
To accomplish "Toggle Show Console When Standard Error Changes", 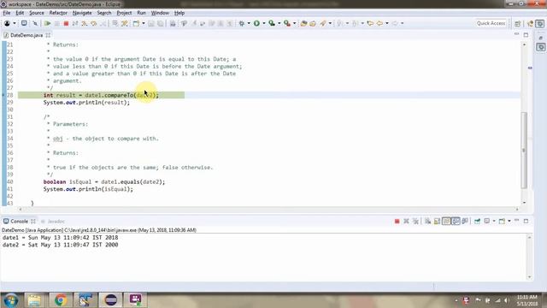I will (465, 221).
